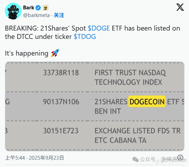This screenshot has width=189, height=167.
Task: Open the $DOGE cashtag link
Action: point(99,28)
